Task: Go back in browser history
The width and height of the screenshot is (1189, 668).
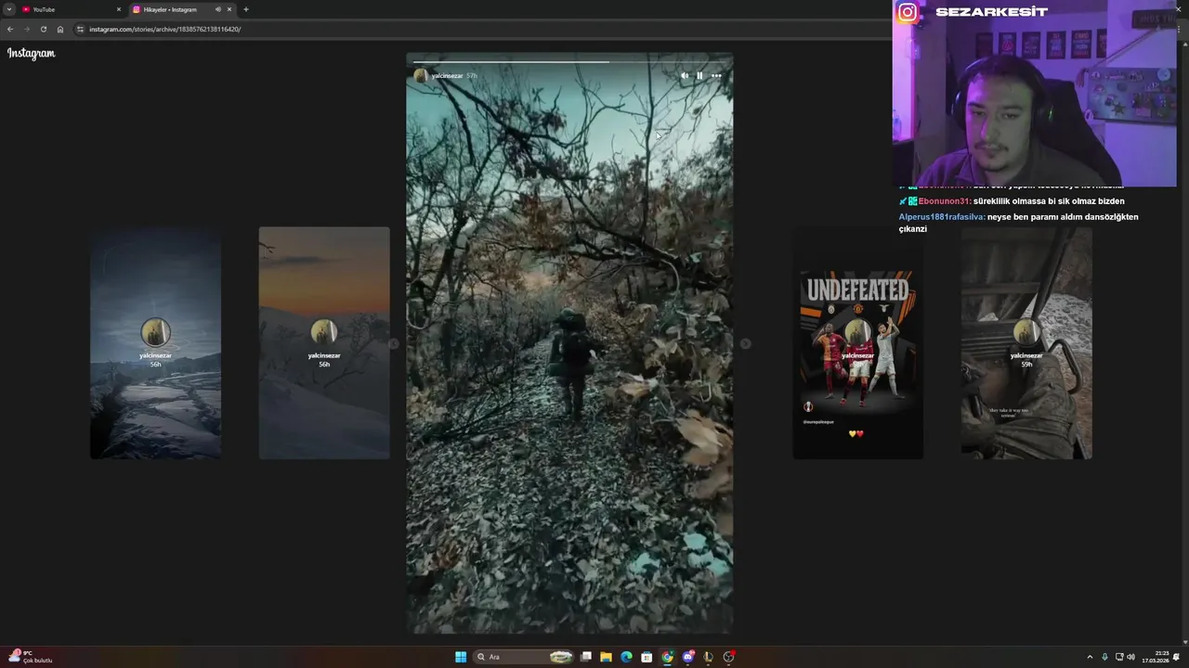Action: (10, 29)
